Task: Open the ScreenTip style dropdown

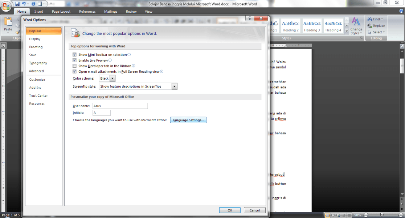Action: pos(175,86)
